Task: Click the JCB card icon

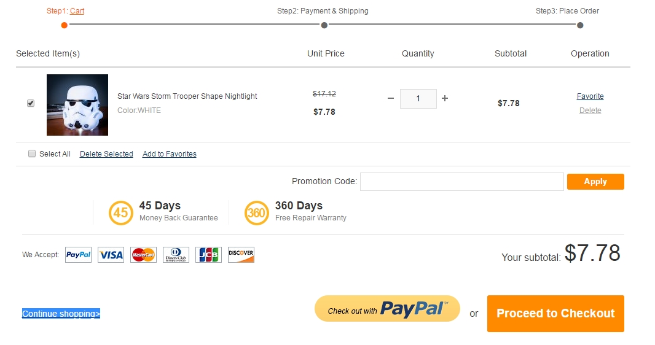Action: (208, 255)
